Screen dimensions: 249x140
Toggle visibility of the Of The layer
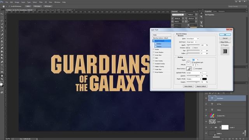(206, 104)
